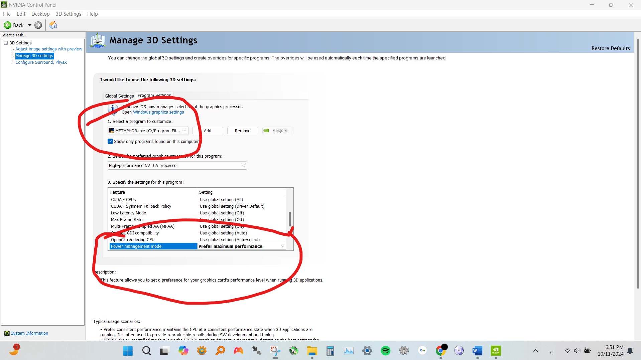The width and height of the screenshot is (641, 360).
Task: Click the main page vertical scrollbar
Action: point(638,164)
